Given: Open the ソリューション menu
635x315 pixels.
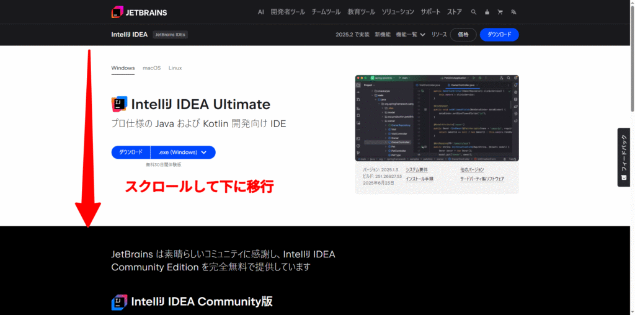Looking at the screenshot, I should coord(397,12).
